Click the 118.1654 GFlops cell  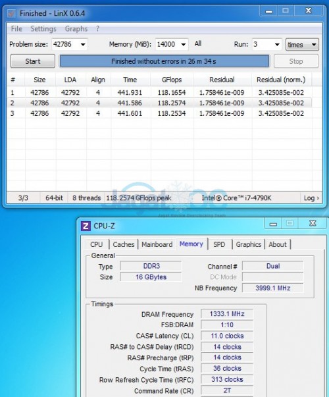172,93
